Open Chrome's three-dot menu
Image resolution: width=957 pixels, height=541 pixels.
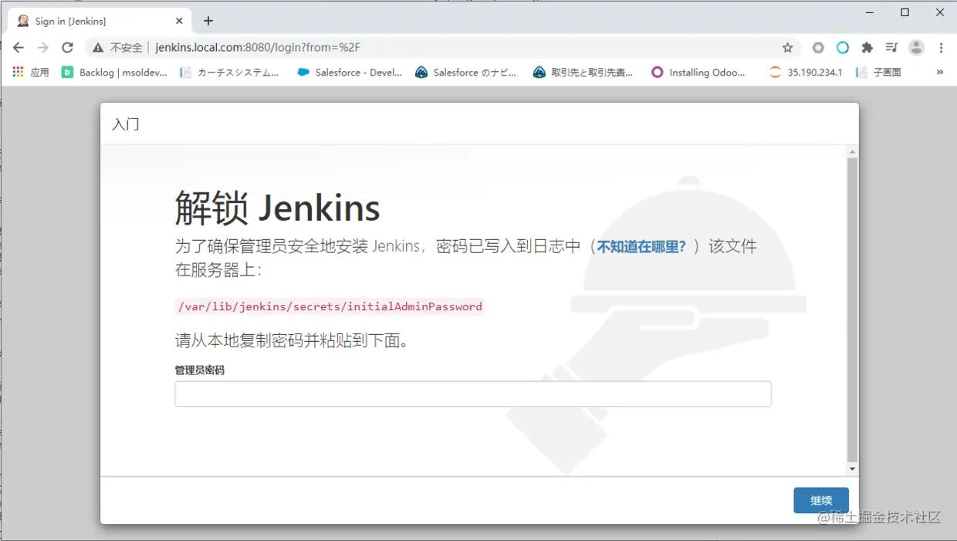click(x=941, y=48)
